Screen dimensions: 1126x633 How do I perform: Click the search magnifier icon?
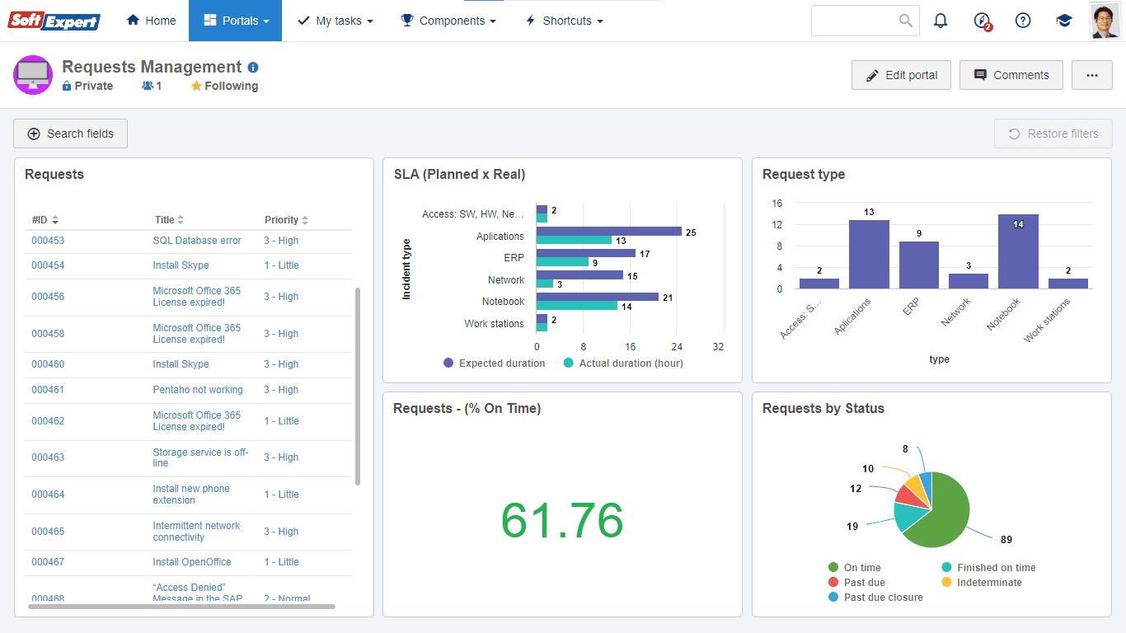tap(906, 21)
